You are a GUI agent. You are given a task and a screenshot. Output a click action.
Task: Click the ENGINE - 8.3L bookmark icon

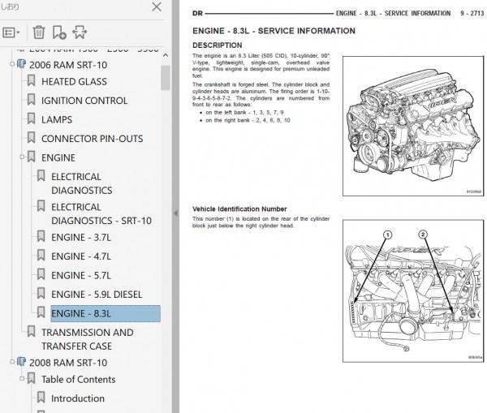pyautogui.click(x=41, y=312)
